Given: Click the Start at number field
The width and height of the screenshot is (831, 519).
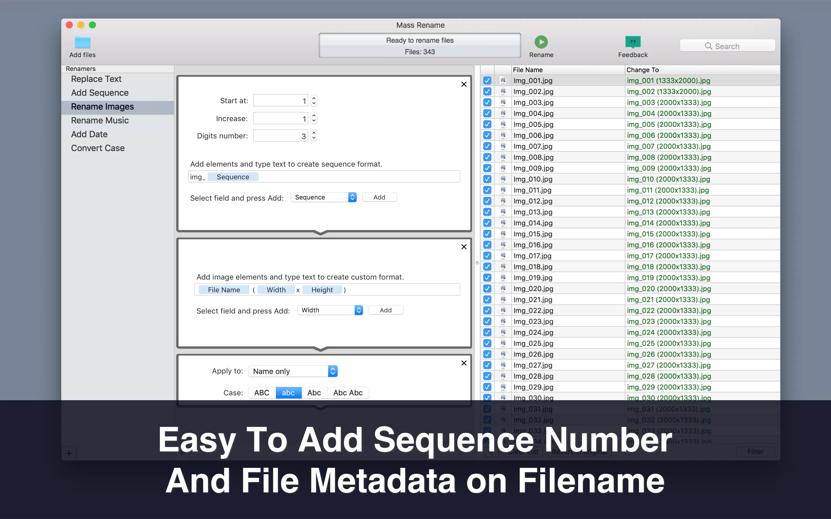Looking at the screenshot, I should [x=280, y=101].
